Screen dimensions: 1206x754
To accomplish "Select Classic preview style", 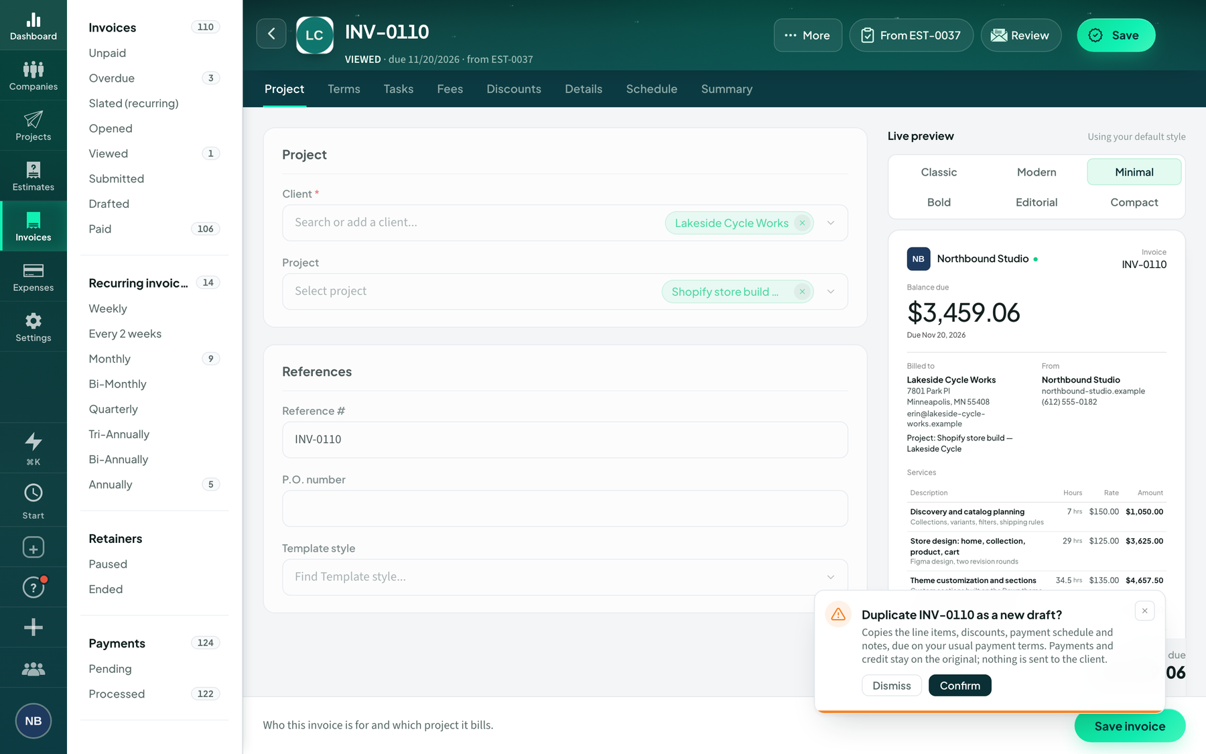I will click(x=939, y=172).
